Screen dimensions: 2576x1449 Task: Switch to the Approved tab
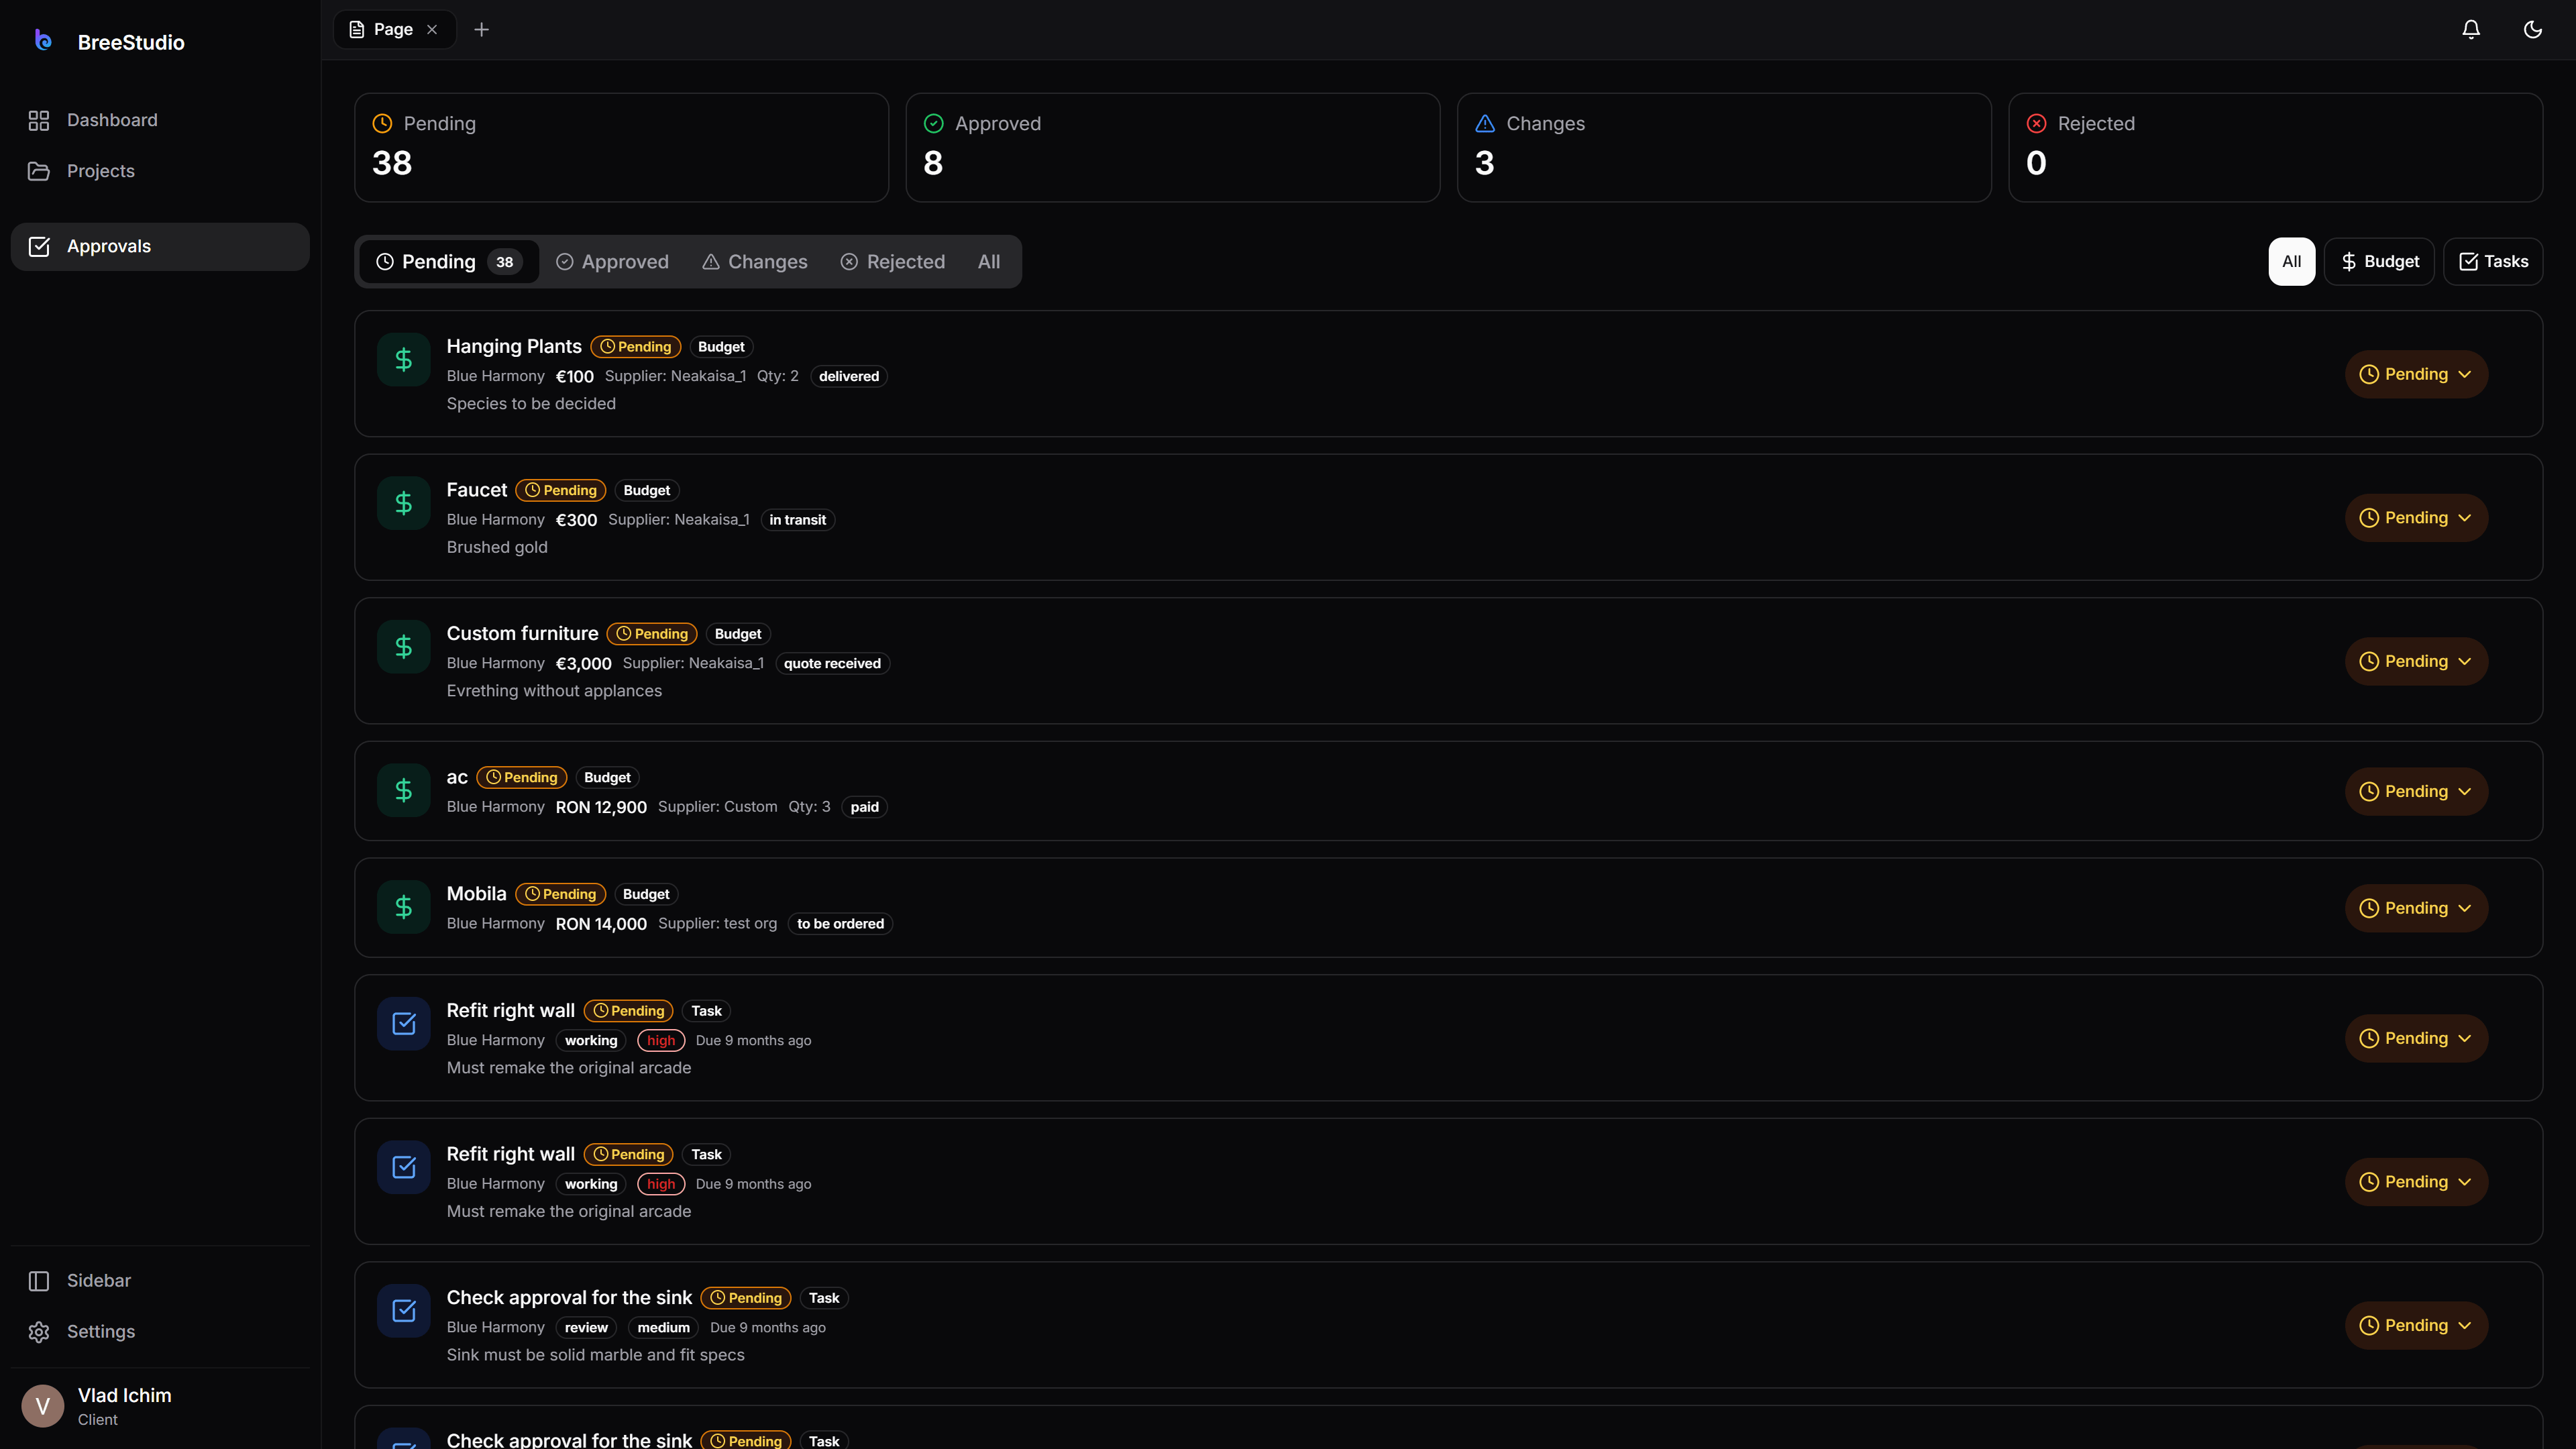pyautogui.click(x=612, y=262)
